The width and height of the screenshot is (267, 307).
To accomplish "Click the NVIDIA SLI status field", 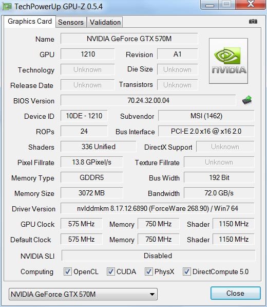I will point(158,256).
